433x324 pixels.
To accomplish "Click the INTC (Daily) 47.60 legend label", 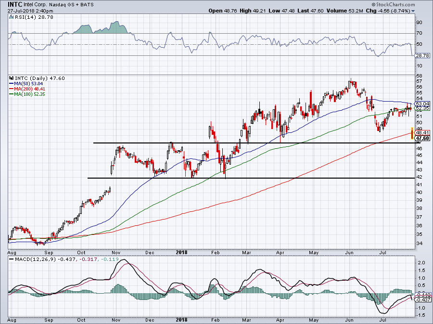I will 40,78.
